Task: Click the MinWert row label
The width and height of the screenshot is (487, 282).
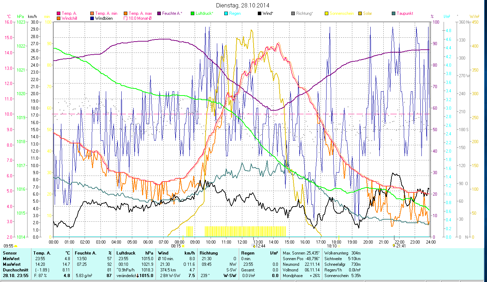Action: 11,258
